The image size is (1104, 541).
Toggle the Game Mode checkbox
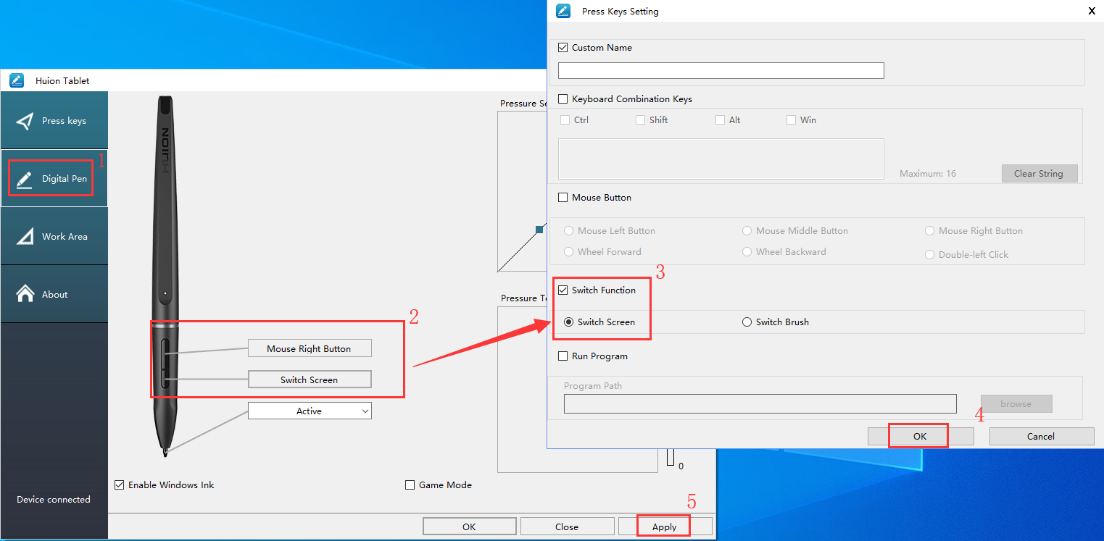click(x=410, y=485)
